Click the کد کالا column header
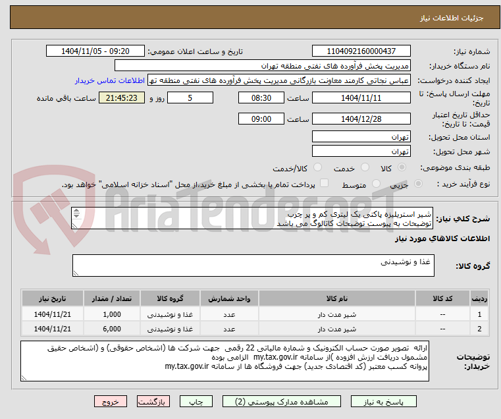The image size is (501, 419). click(x=442, y=298)
